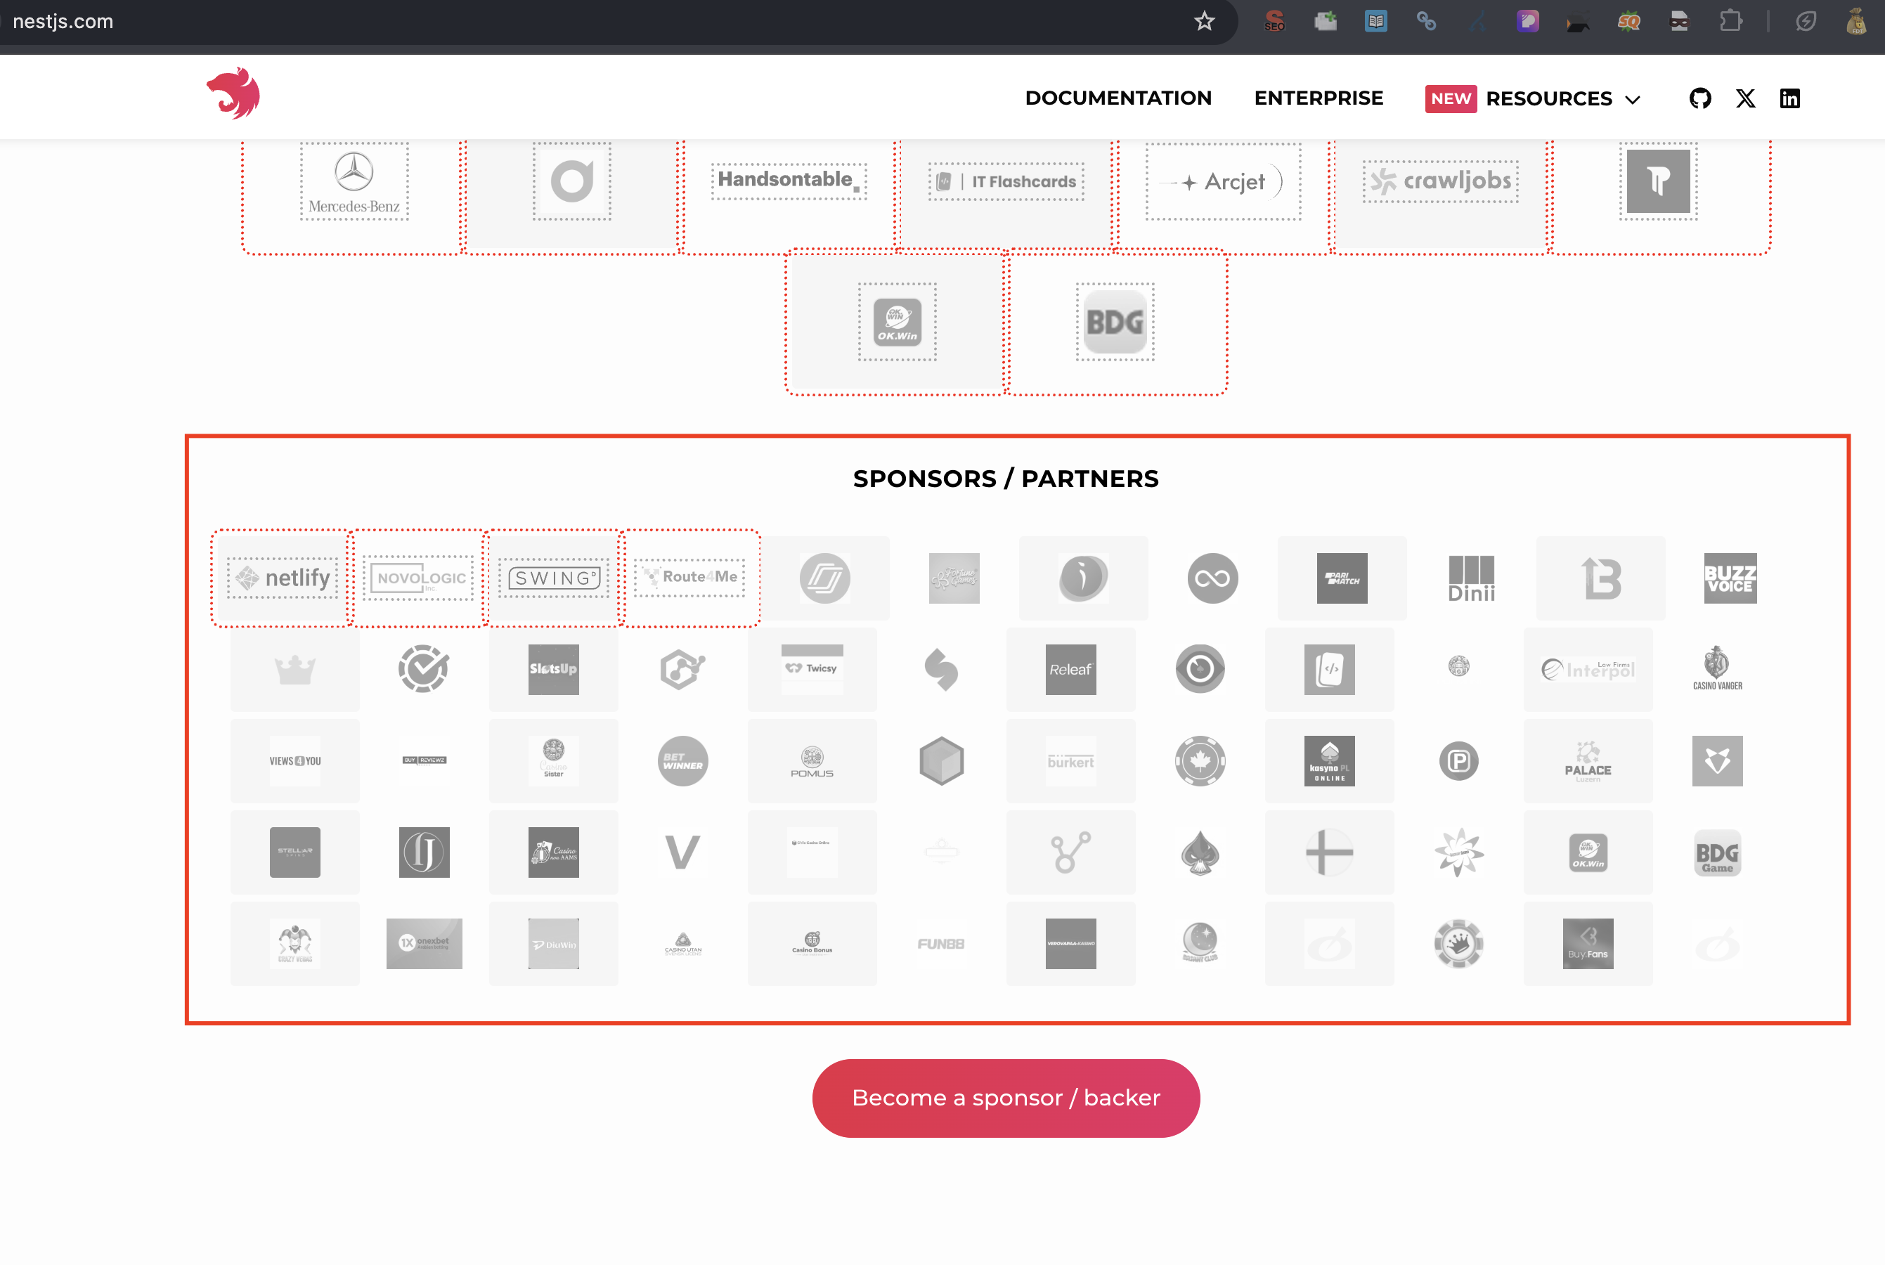The height and width of the screenshot is (1265, 1885).
Task: Click the Become a sponsor / backer button
Action: 1006,1098
